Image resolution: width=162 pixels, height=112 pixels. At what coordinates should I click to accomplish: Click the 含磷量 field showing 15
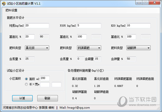[x=98, y=59]
